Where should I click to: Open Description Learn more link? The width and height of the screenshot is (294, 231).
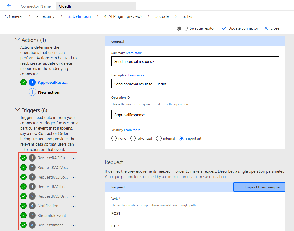coord(136,75)
